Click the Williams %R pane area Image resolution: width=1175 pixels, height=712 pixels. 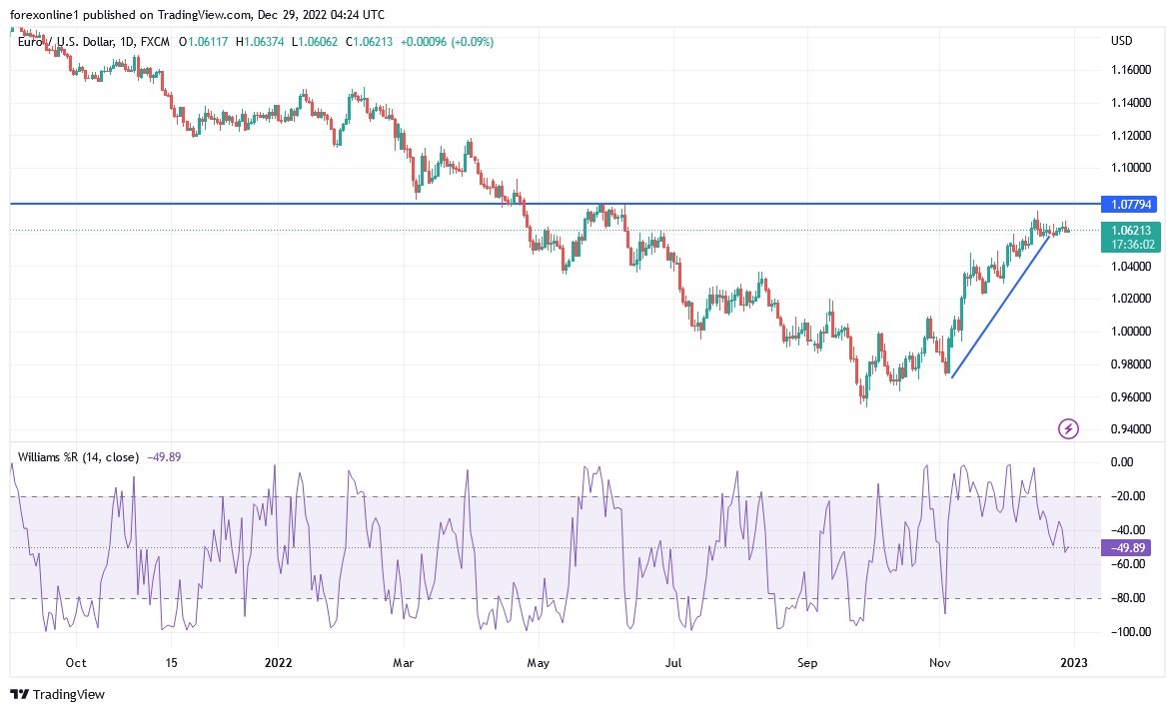[550, 549]
